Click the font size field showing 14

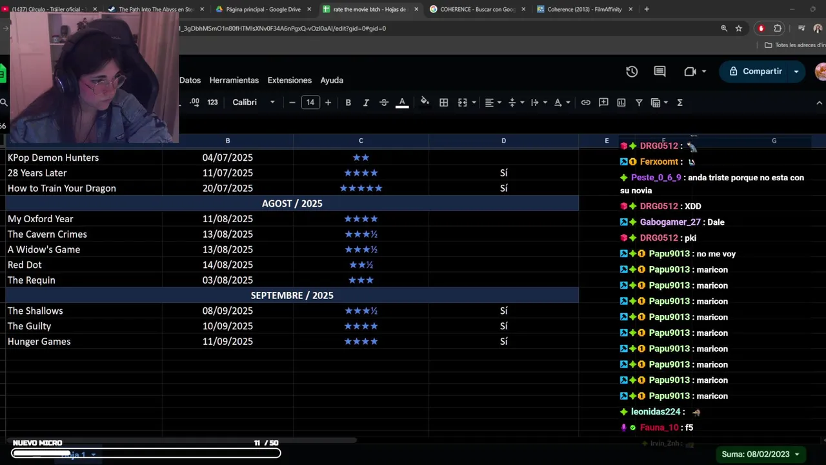[310, 102]
